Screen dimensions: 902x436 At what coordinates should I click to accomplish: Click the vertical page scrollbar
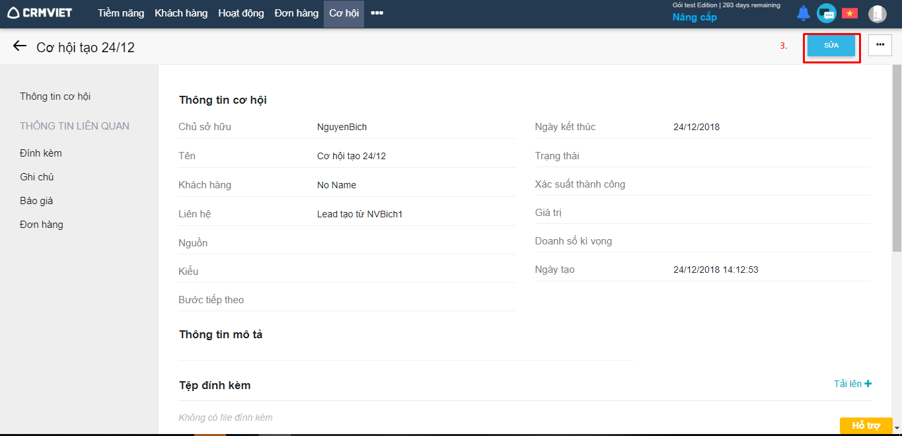(897, 159)
